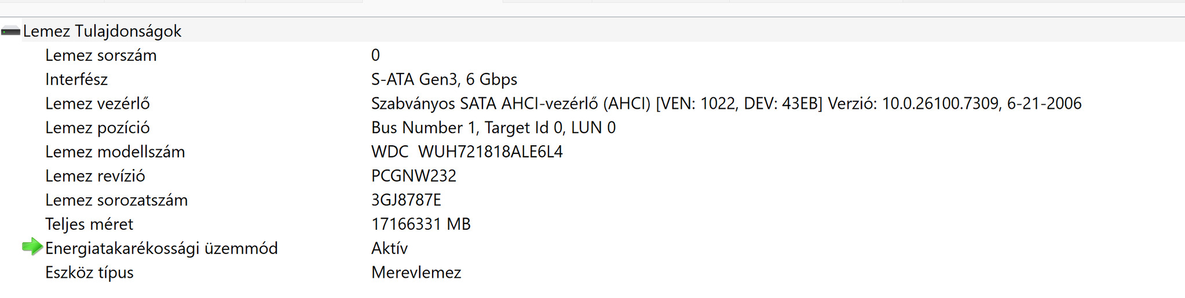Image resolution: width=1185 pixels, height=298 pixels.
Task: Click the 3GJ8787E serial number value
Action: tap(406, 200)
